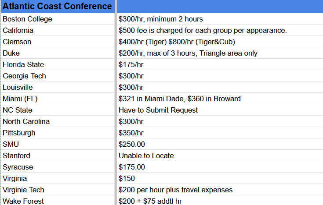This screenshot has width=323, height=205.
Task: Select the Virginia $150 cell
Action: coord(220,178)
